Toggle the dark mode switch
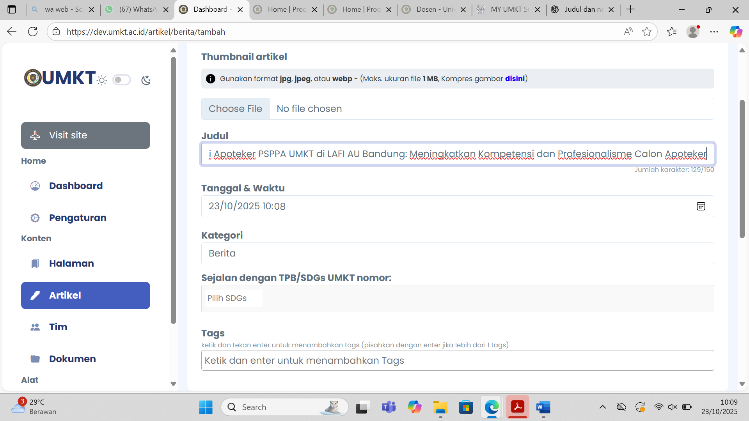This screenshot has width=749, height=421. coord(121,80)
